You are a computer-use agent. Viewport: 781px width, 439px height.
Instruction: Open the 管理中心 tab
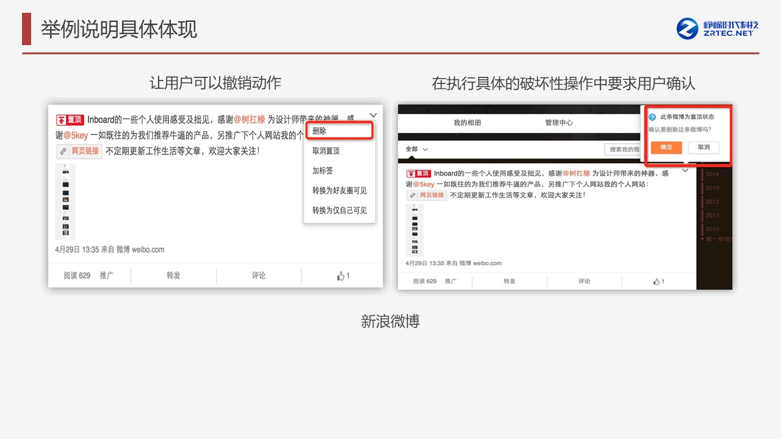point(558,123)
